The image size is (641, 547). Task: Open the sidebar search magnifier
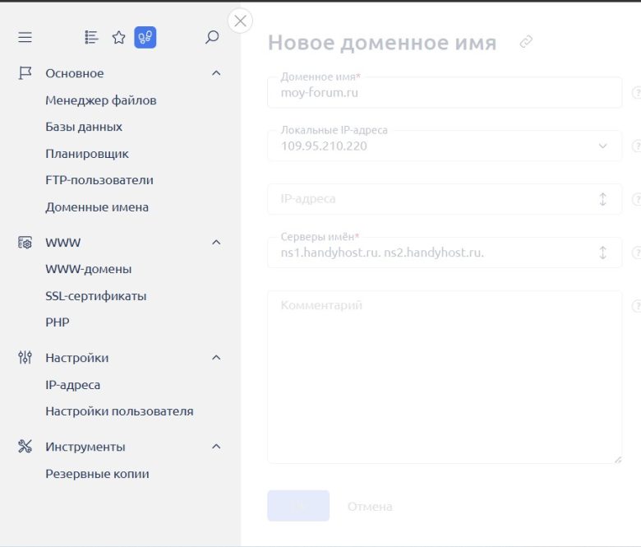212,37
